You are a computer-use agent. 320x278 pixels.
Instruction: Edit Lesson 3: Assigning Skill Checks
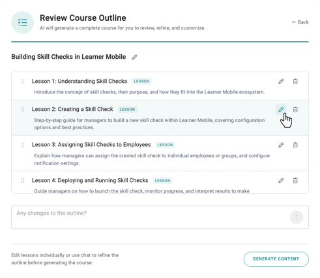click(281, 145)
